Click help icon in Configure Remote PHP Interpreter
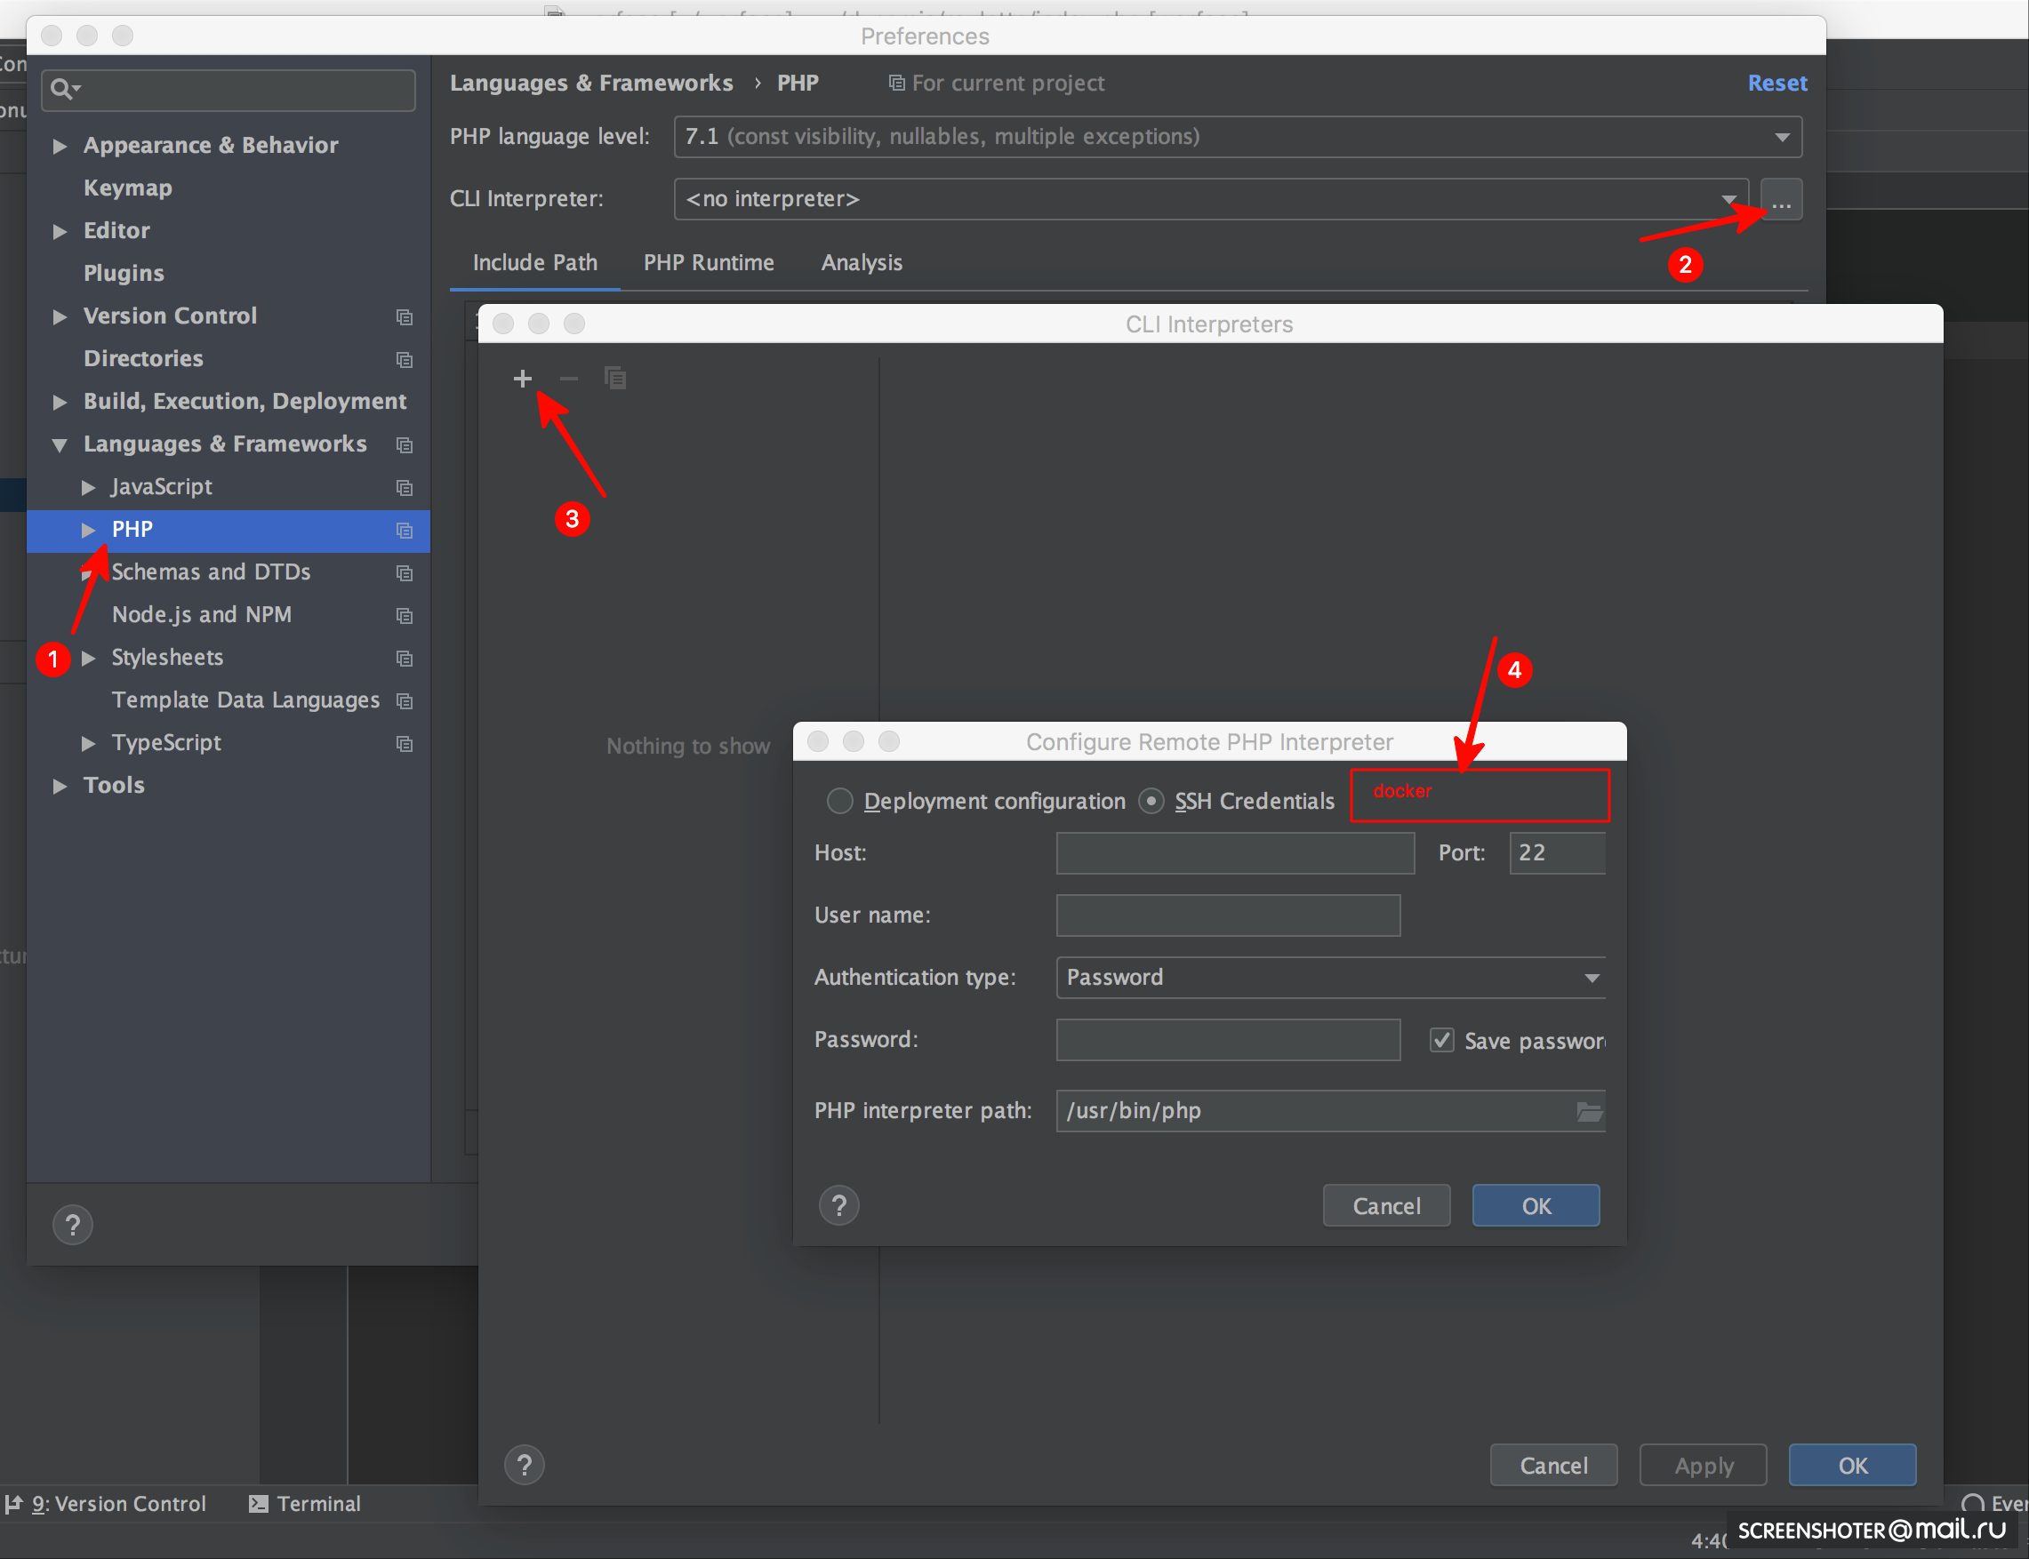The height and width of the screenshot is (1559, 2029). [839, 1205]
